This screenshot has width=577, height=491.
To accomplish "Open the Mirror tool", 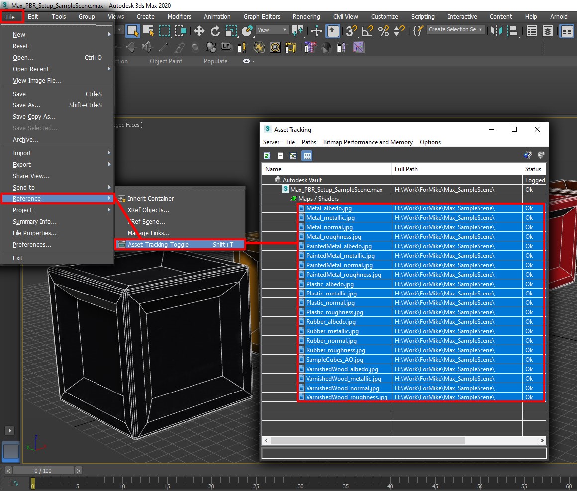I will click(x=496, y=30).
